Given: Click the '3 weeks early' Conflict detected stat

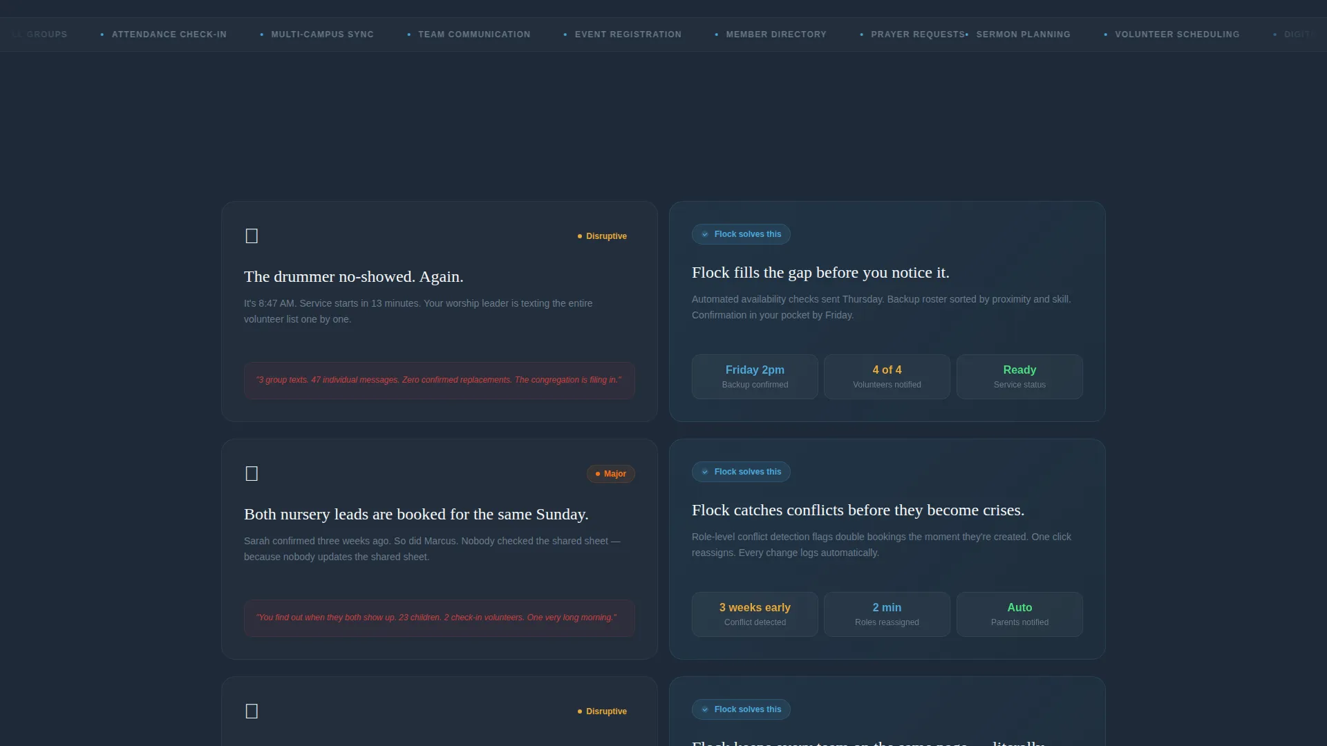Looking at the screenshot, I should click(x=755, y=614).
